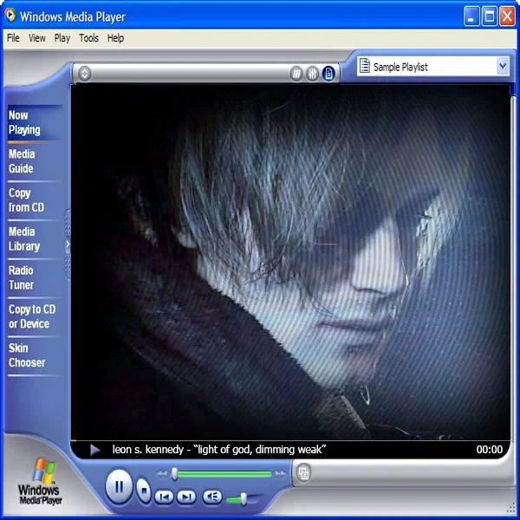Open the Help menu
This screenshot has width=520, height=520.
115,38
